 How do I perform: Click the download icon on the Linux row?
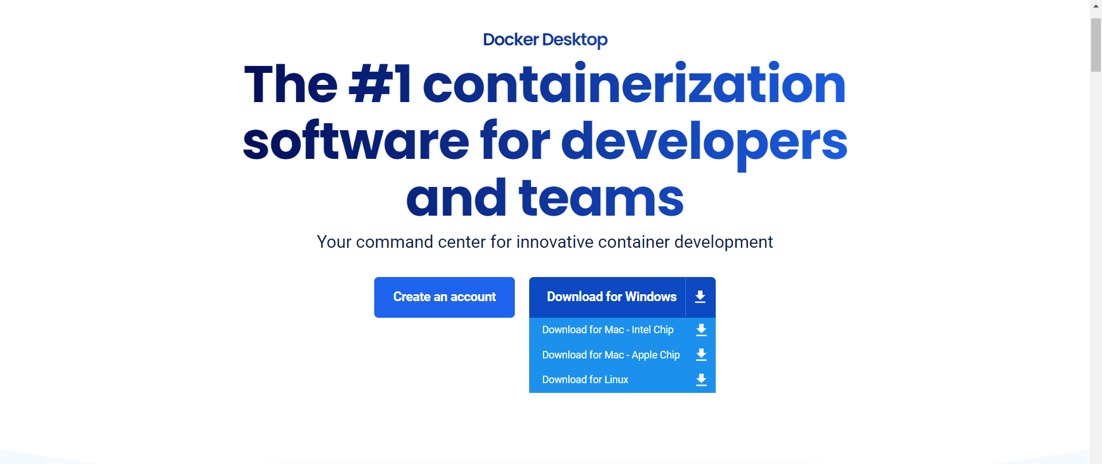tap(701, 380)
